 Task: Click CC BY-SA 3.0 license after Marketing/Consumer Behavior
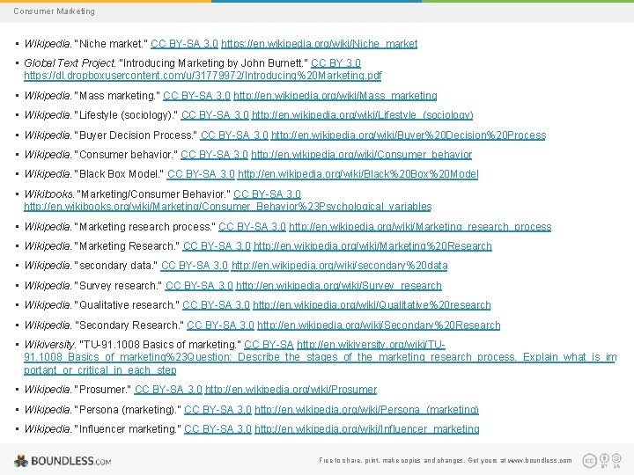click(x=268, y=194)
